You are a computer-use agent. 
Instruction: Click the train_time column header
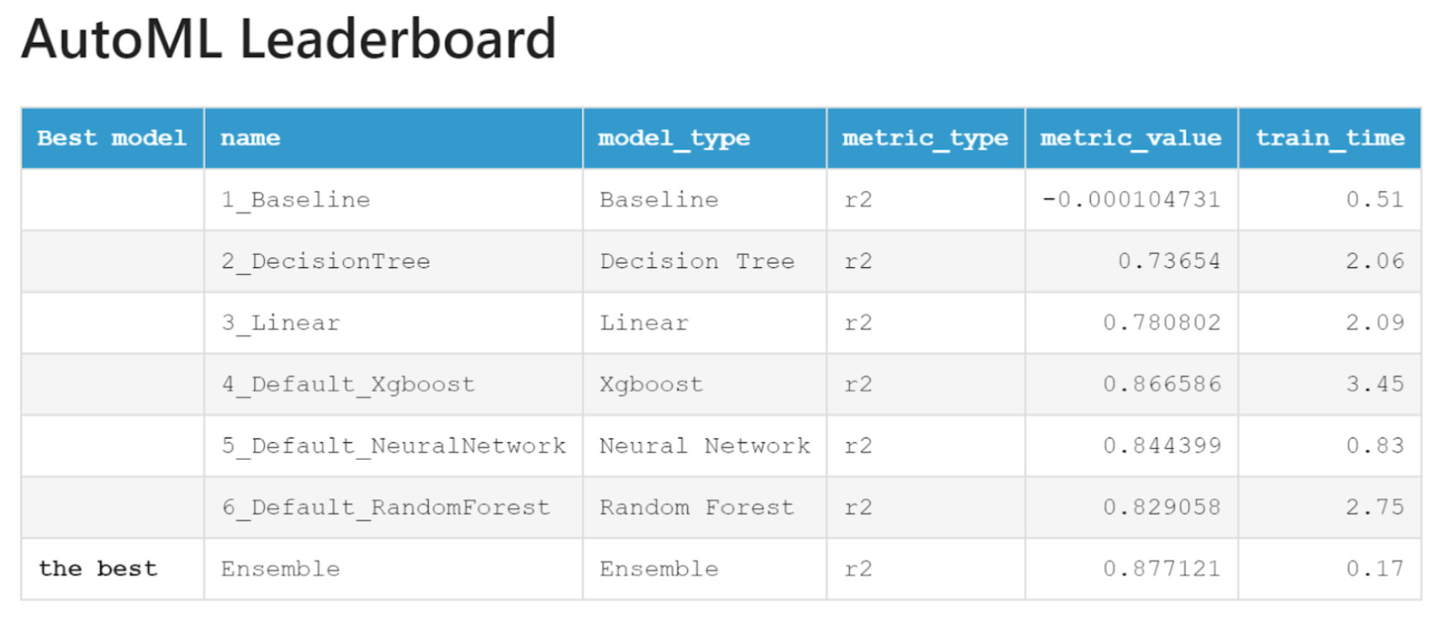[1330, 138]
